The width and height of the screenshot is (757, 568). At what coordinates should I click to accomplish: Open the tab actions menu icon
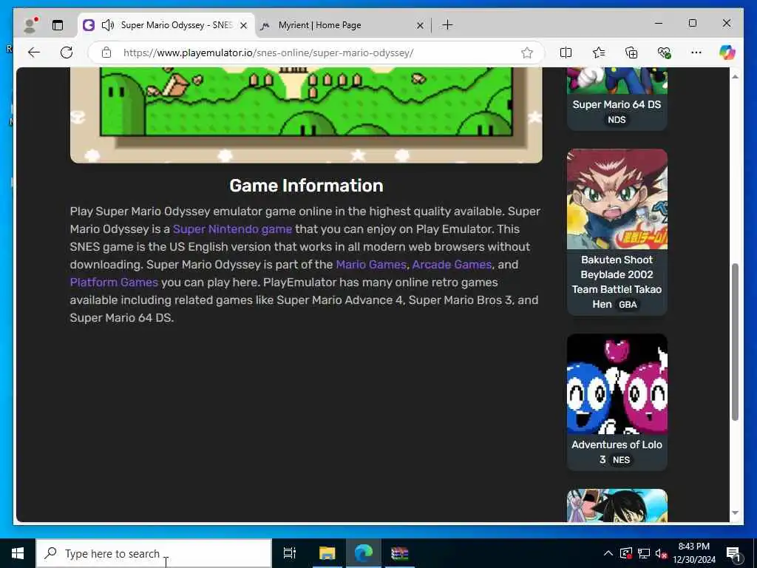tap(58, 25)
